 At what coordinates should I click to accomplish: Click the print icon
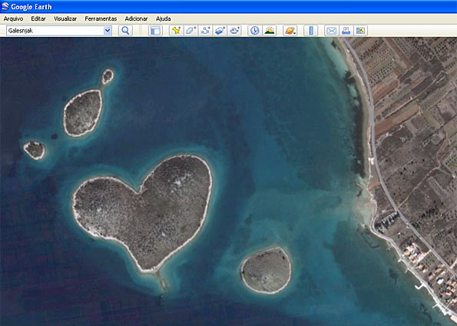click(346, 30)
